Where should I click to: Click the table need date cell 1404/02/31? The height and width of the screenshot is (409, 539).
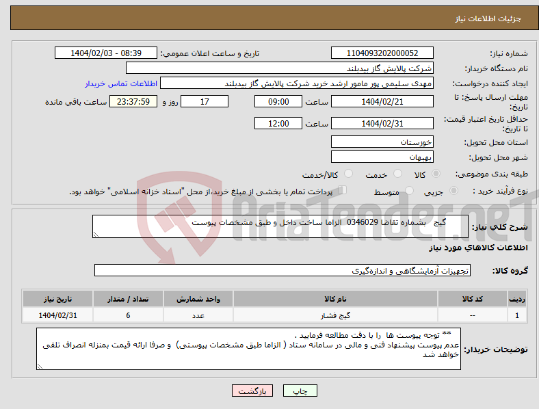[57, 315]
